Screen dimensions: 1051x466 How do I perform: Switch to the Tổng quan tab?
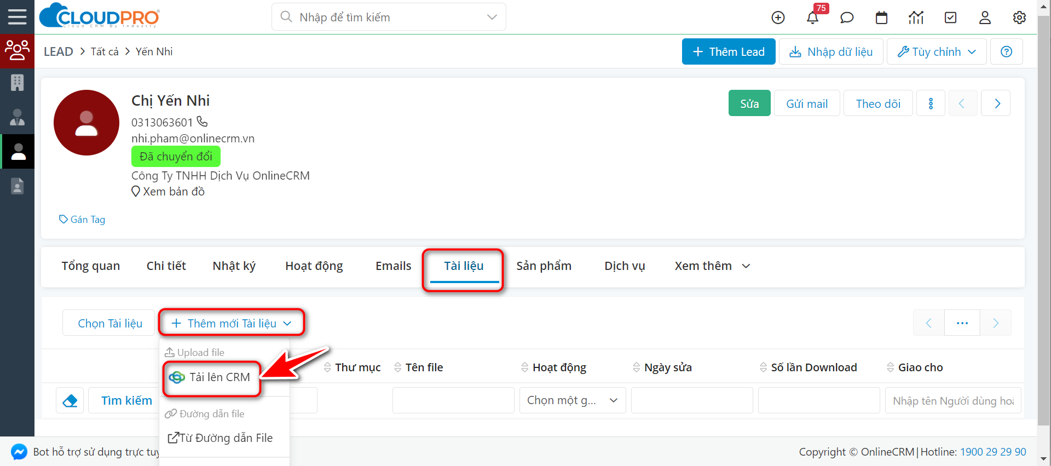click(x=91, y=266)
